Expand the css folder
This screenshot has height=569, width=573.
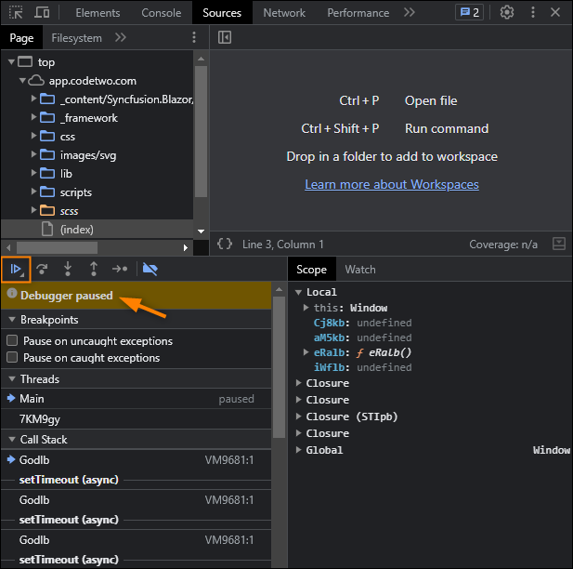click(x=33, y=136)
